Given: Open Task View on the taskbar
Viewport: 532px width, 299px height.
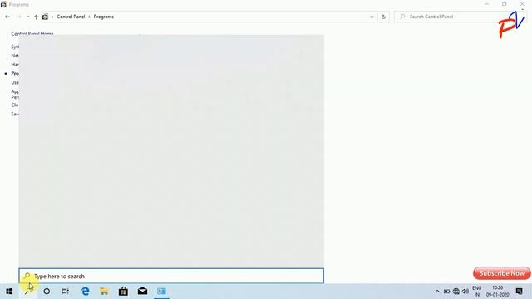Looking at the screenshot, I should (65, 292).
